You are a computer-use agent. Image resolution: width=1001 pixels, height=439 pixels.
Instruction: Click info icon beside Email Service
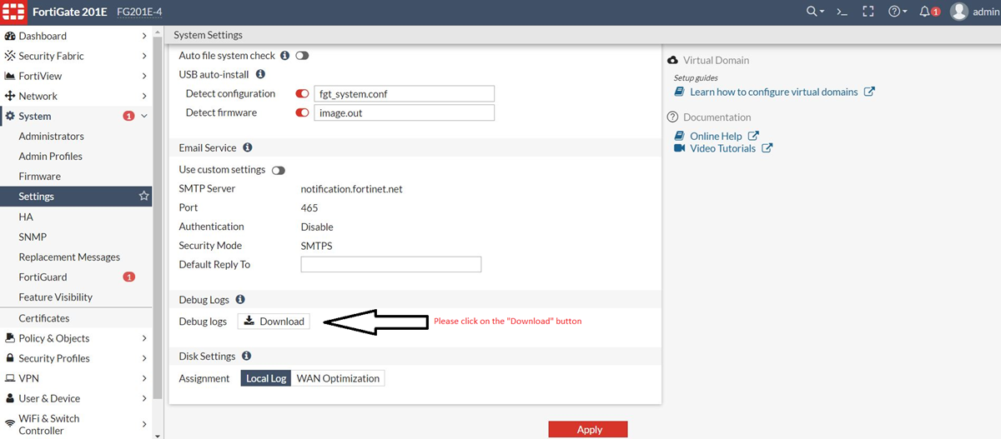tap(247, 147)
